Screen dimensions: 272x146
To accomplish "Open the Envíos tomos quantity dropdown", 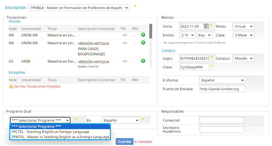I will tap(187, 35).
